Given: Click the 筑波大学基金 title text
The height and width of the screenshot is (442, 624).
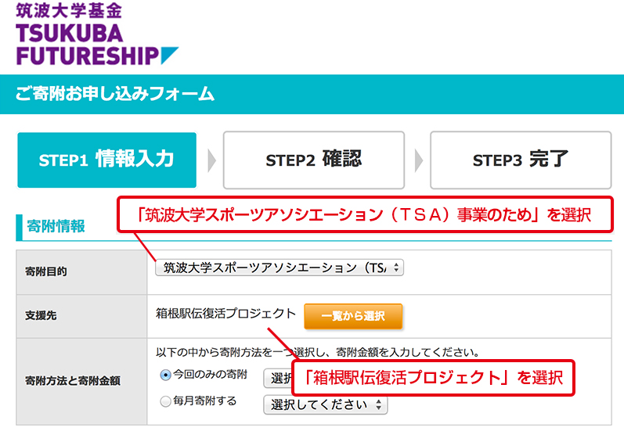Looking at the screenshot, I should pos(69,11).
